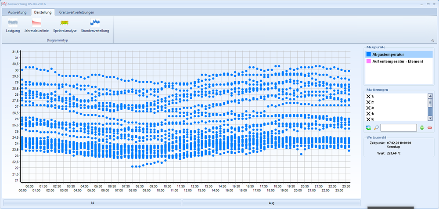Click the X marker icon for row 1
The height and width of the screenshot is (209, 439).
point(368,96)
